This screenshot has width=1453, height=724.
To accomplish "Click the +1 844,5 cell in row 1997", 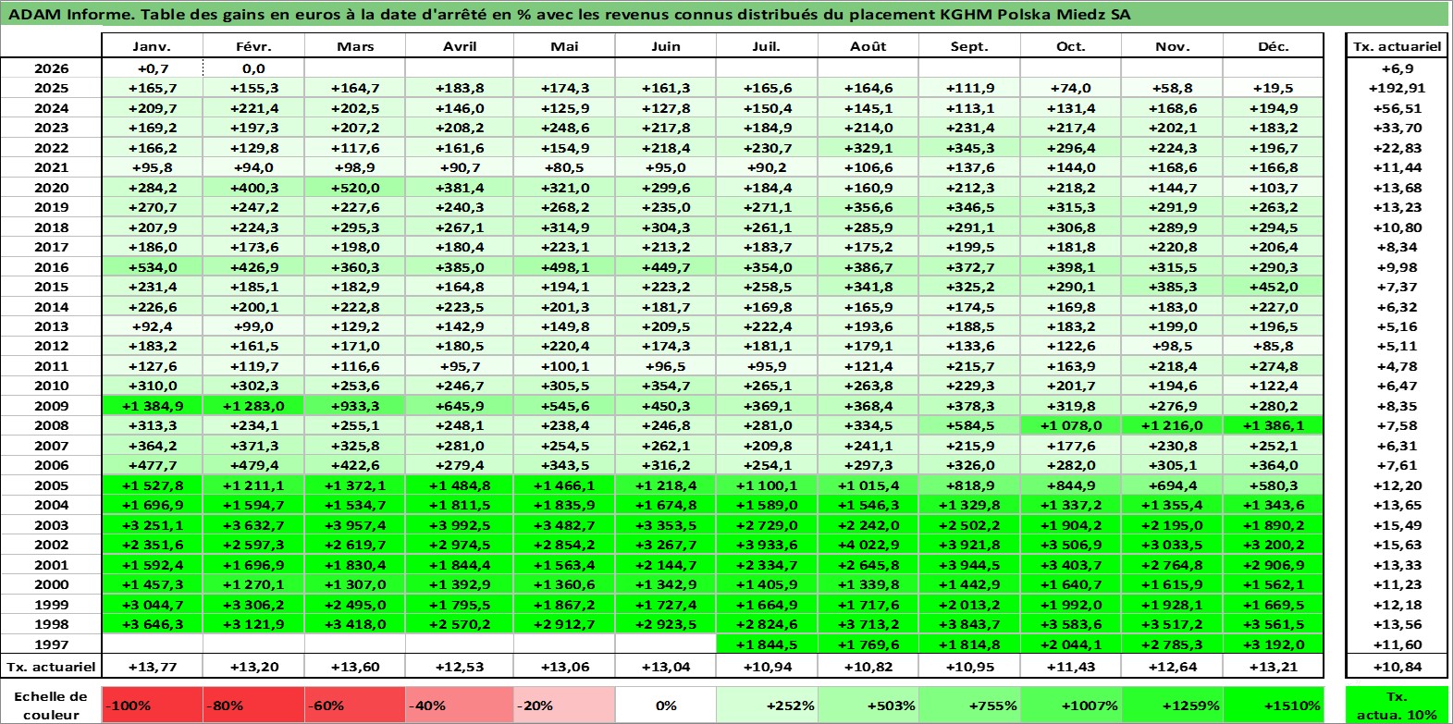I will 767,644.
